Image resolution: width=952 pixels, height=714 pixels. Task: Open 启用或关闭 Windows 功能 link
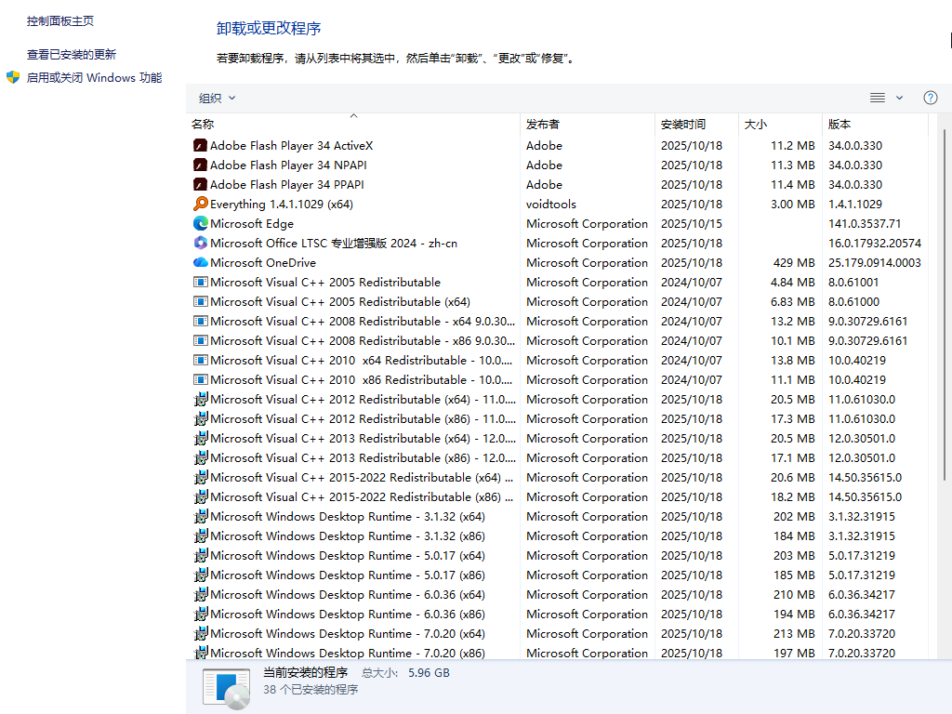tap(94, 78)
